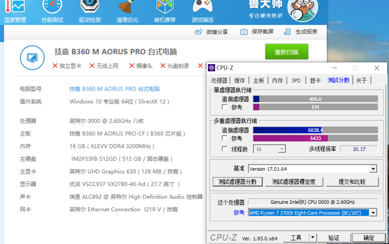Enable multi-thread 參考 checkbox
This screenshot has height=244, width=389.
[224, 138]
